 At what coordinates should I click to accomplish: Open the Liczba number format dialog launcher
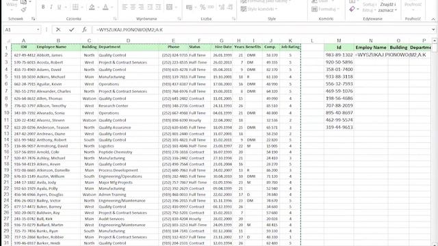coord(233,18)
